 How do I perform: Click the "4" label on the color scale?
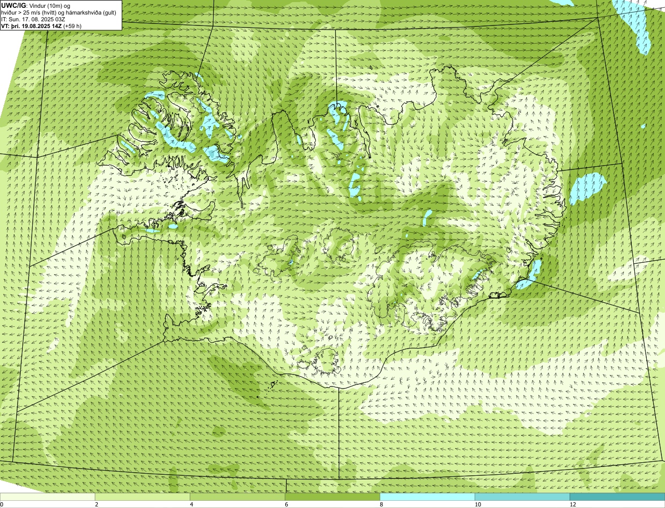192,504
